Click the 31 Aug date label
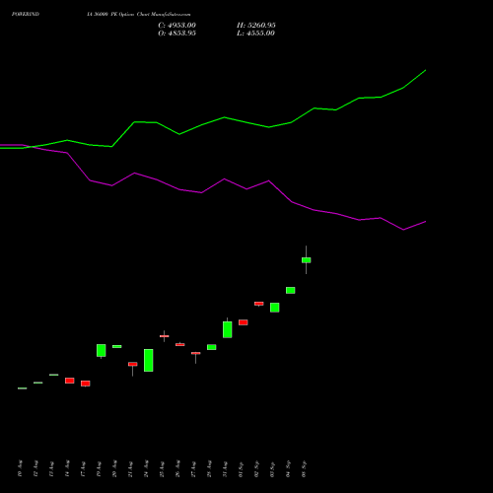The width and height of the screenshot is (493, 493). click(225, 468)
